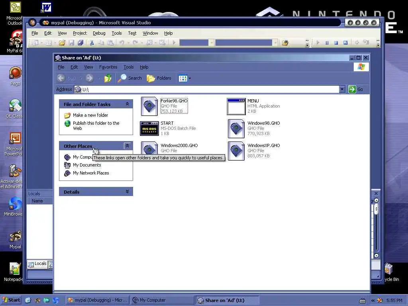Collapse the Other Places panel
Viewport: 408px width, 306px height.
(x=127, y=146)
